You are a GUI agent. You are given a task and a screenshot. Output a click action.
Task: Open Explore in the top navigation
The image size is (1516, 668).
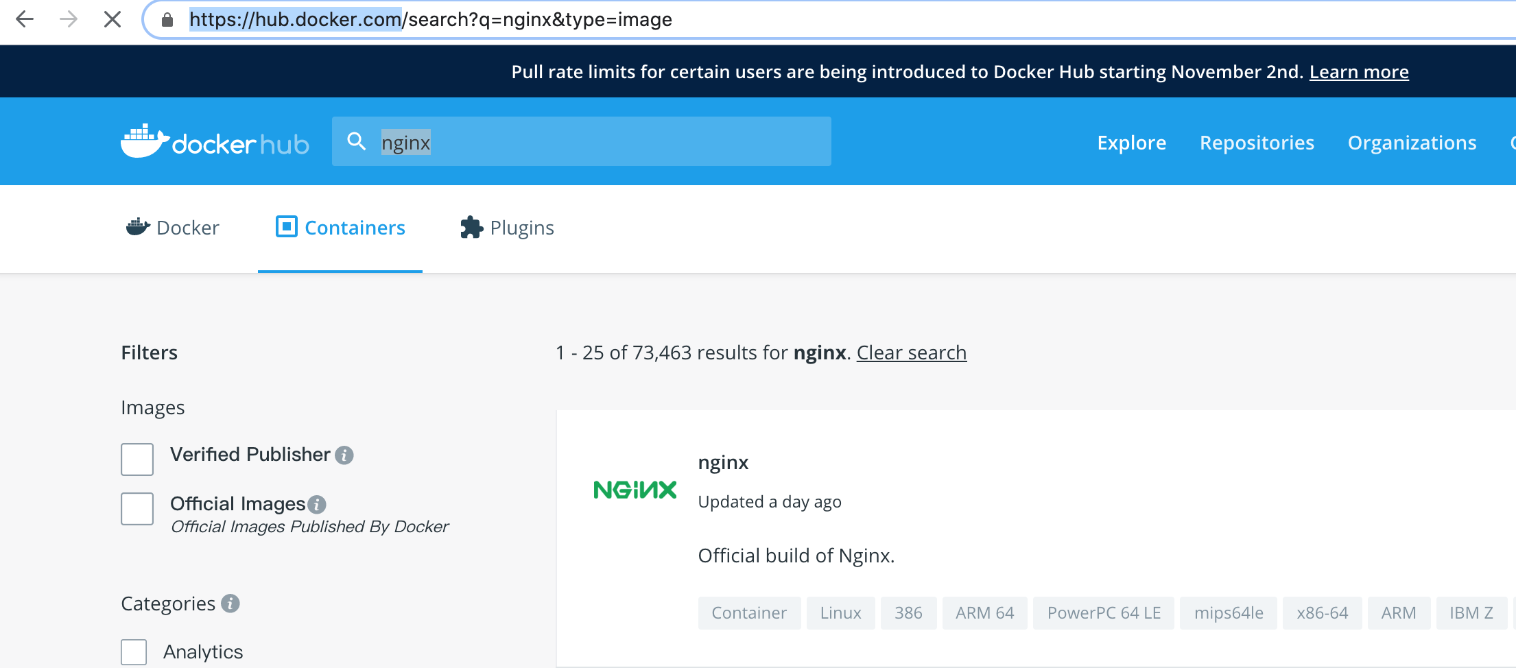(x=1132, y=142)
